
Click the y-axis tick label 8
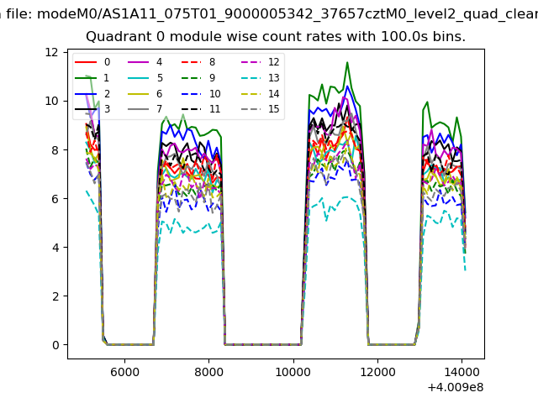tap(55, 150)
